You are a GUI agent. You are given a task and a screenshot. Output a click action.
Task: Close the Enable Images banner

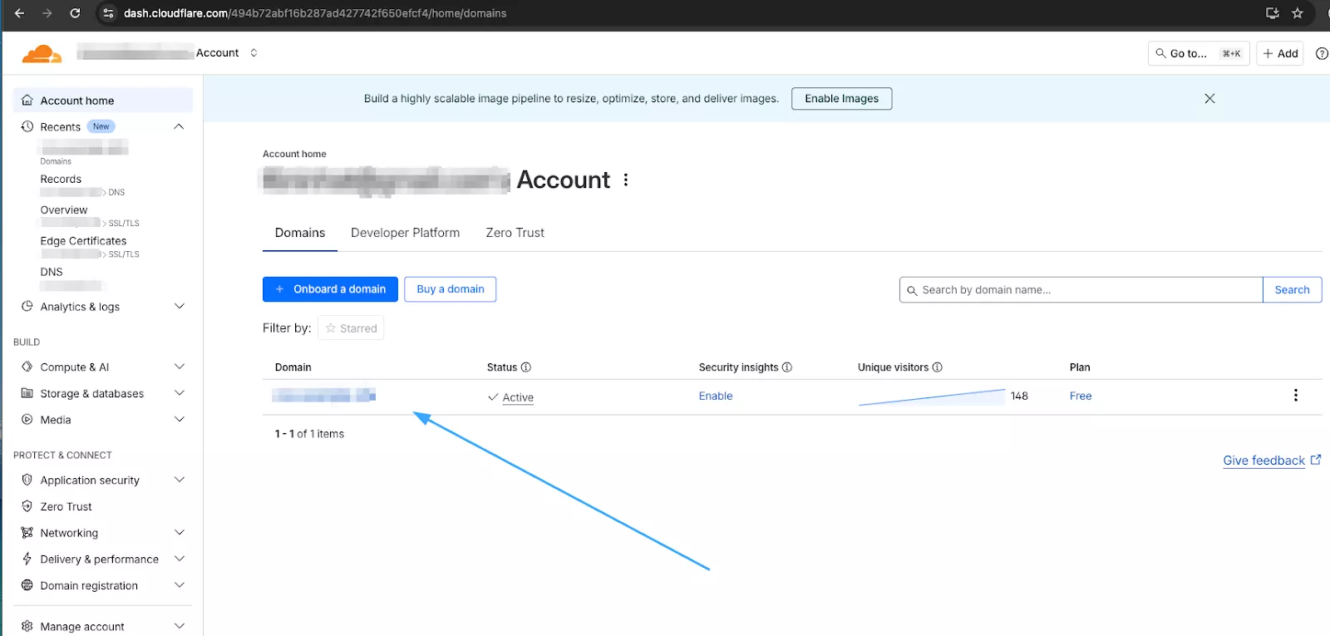pos(1209,98)
